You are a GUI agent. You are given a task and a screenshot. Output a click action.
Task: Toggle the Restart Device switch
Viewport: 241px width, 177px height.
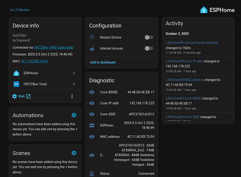(149, 37)
